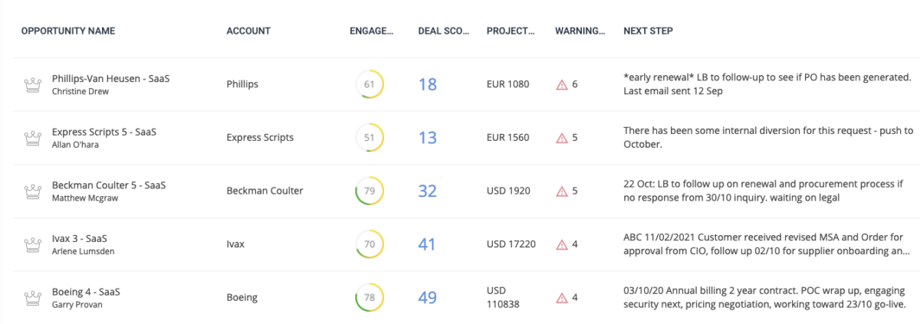Open the Phillips-Van Heusen - SaaS opportunity
920x324 pixels.
pos(111,79)
